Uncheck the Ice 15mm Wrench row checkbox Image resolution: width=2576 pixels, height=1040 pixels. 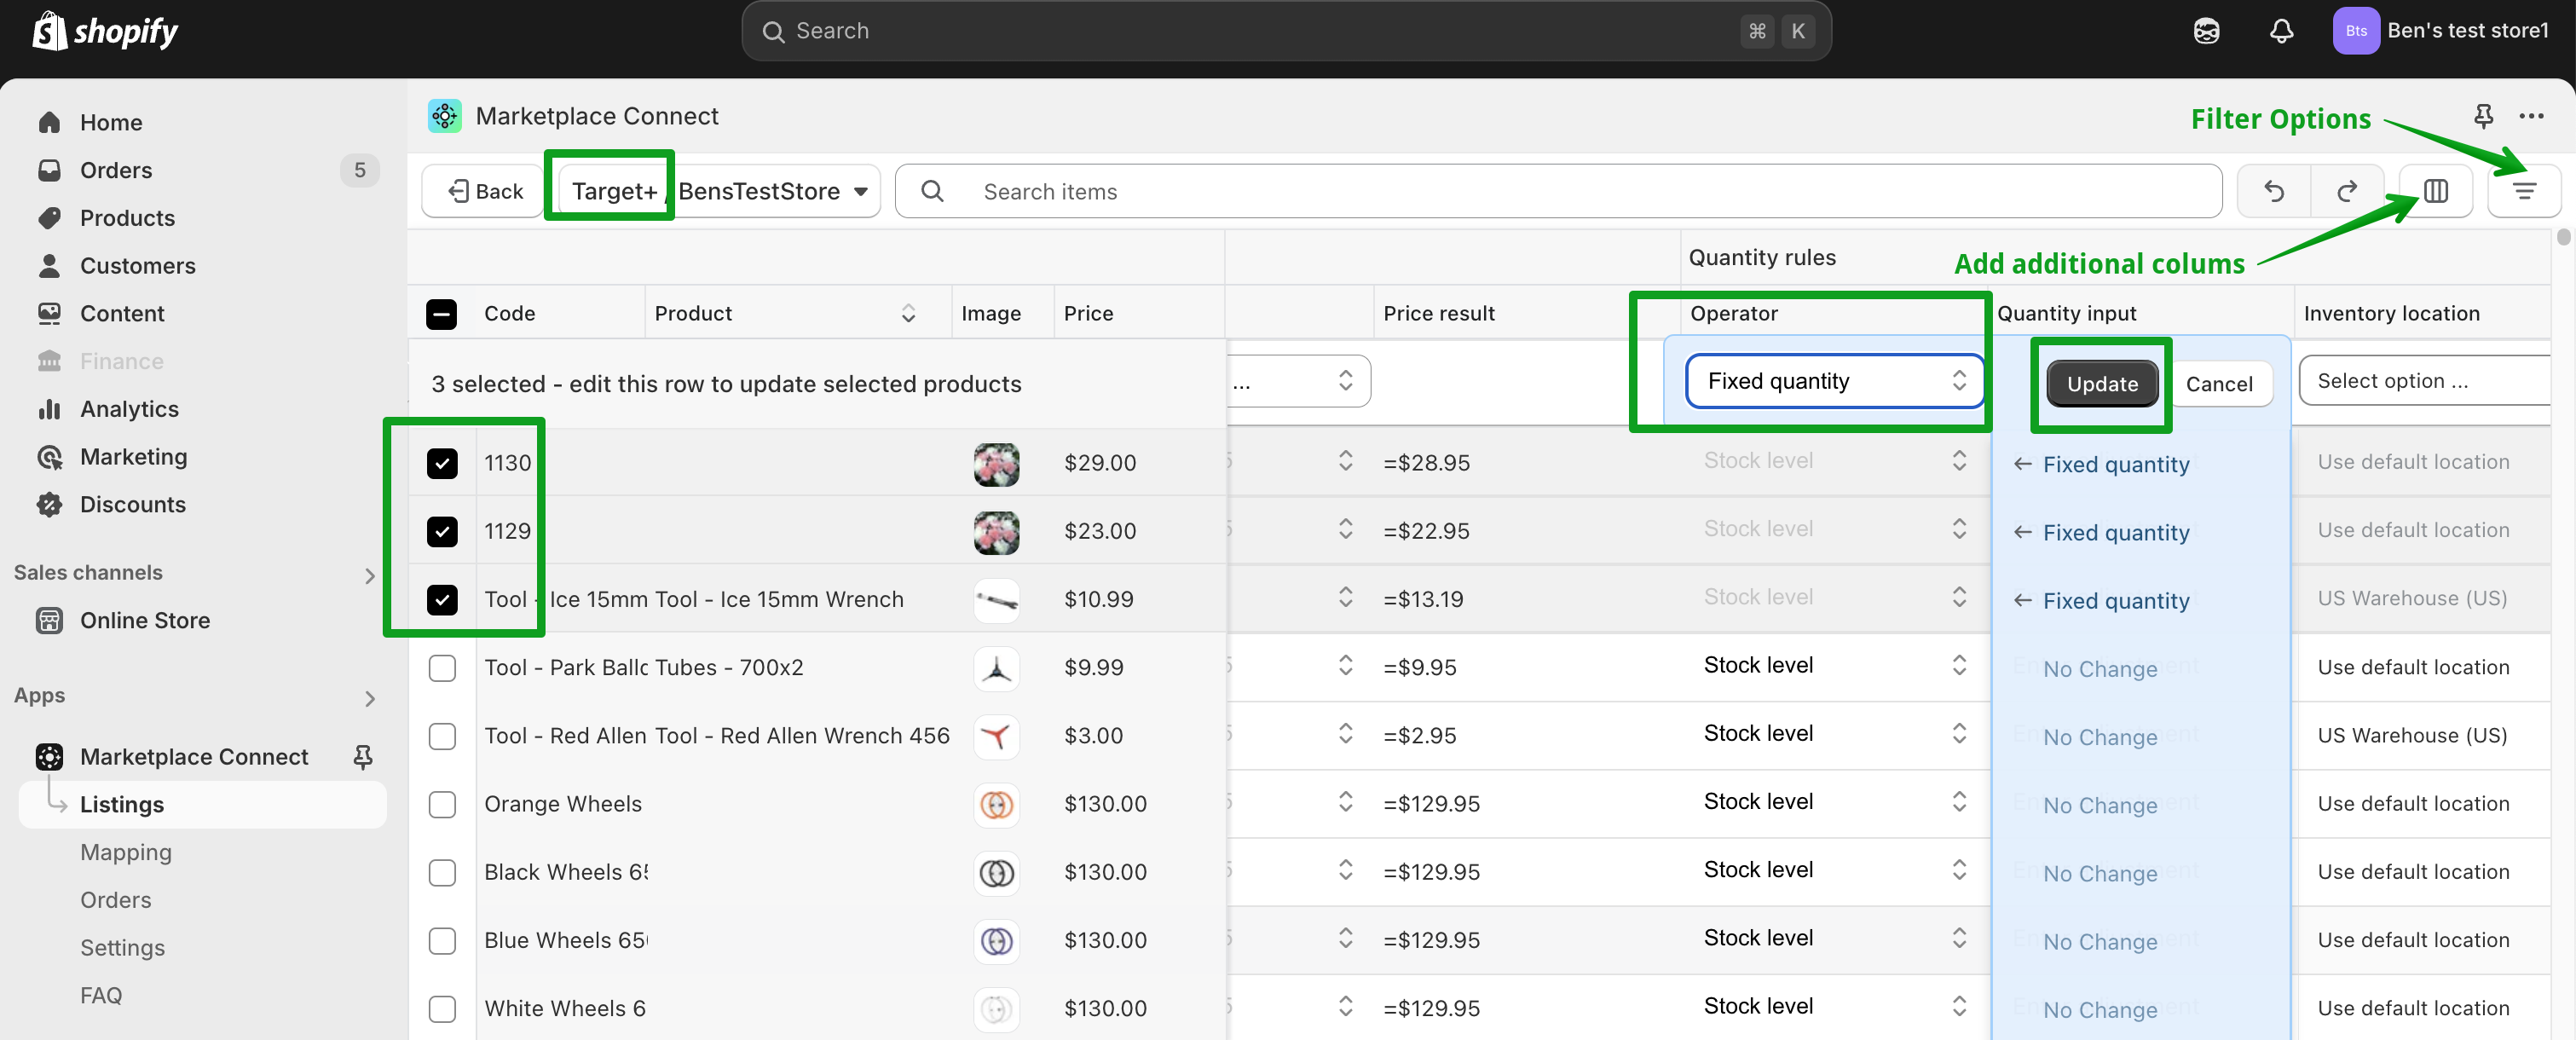point(442,599)
